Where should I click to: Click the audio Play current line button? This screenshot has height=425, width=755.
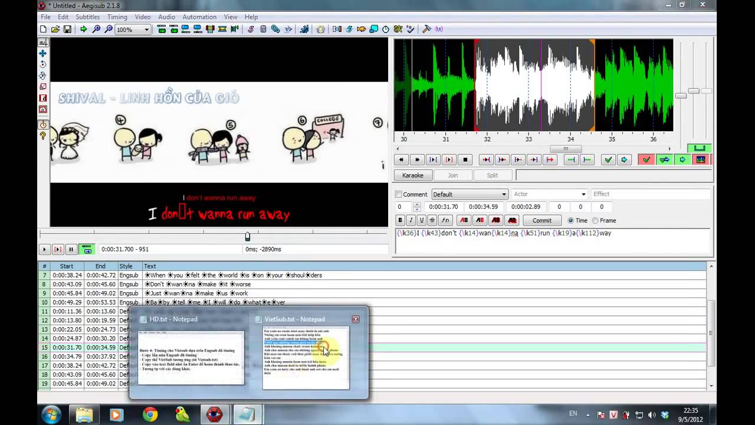click(x=449, y=160)
